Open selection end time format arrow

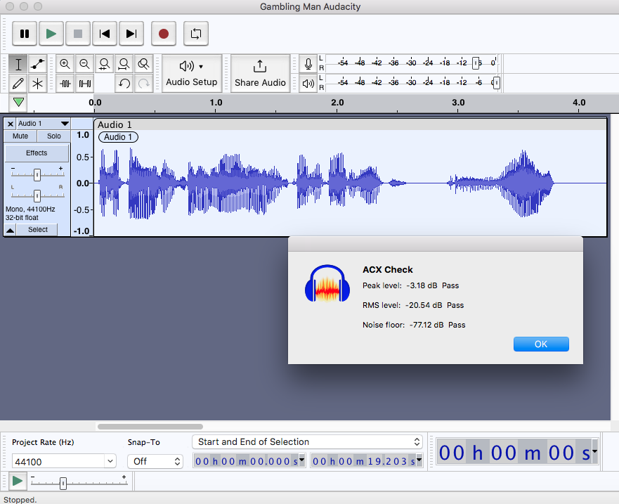pyautogui.click(x=419, y=460)
